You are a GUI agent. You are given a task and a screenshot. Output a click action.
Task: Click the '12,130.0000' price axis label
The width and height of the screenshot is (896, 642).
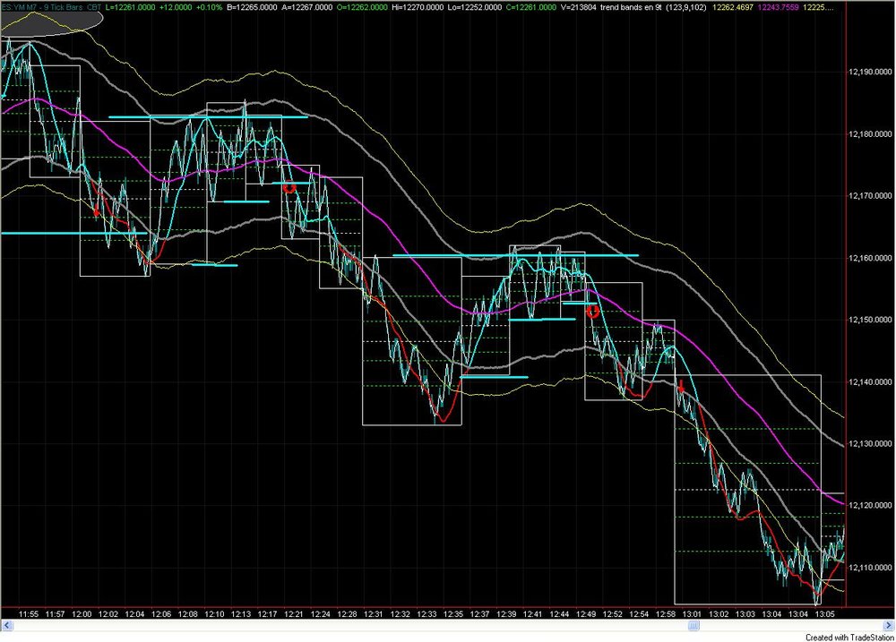pos(870,444)
